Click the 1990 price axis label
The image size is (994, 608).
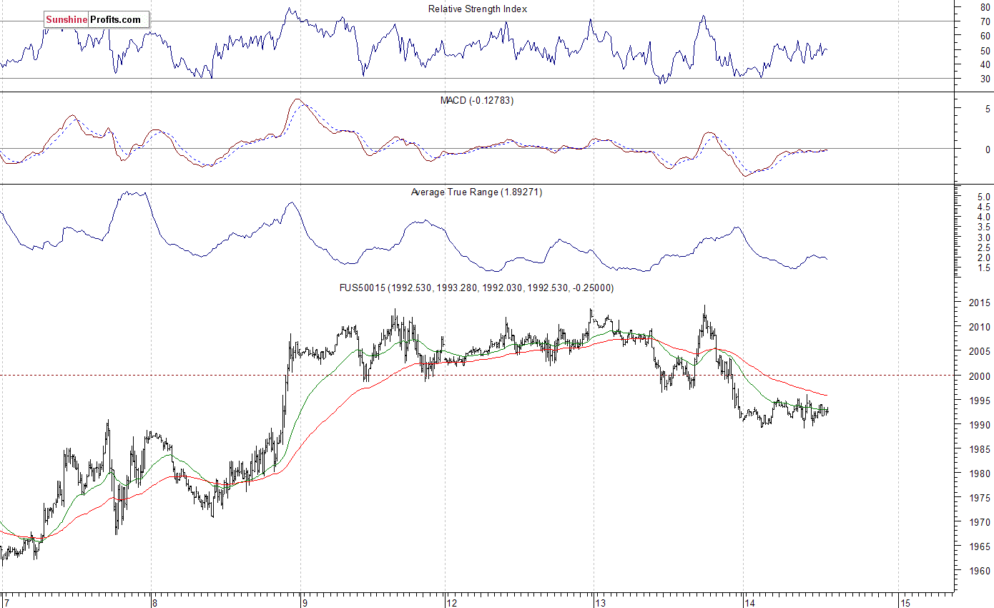tap(980, 425)
